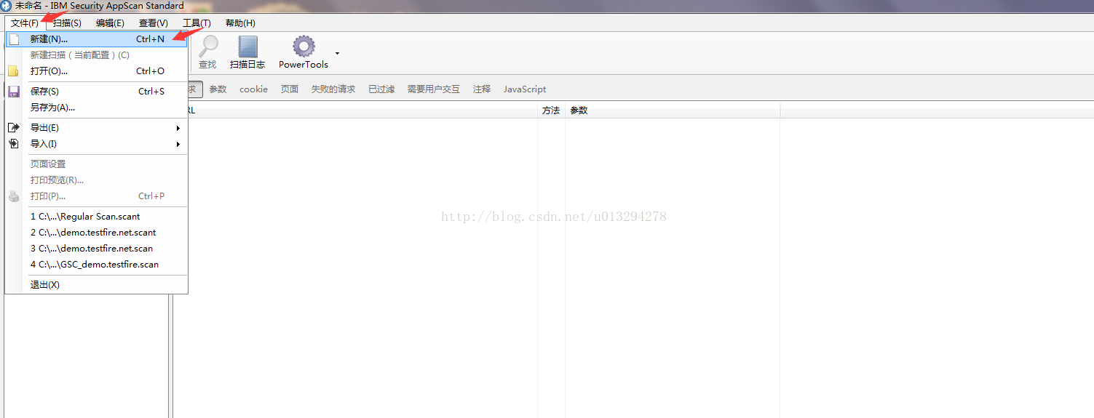Click the AppScan title bar app icon
This screenshot has height=418, width=1094.
[7, 6]
